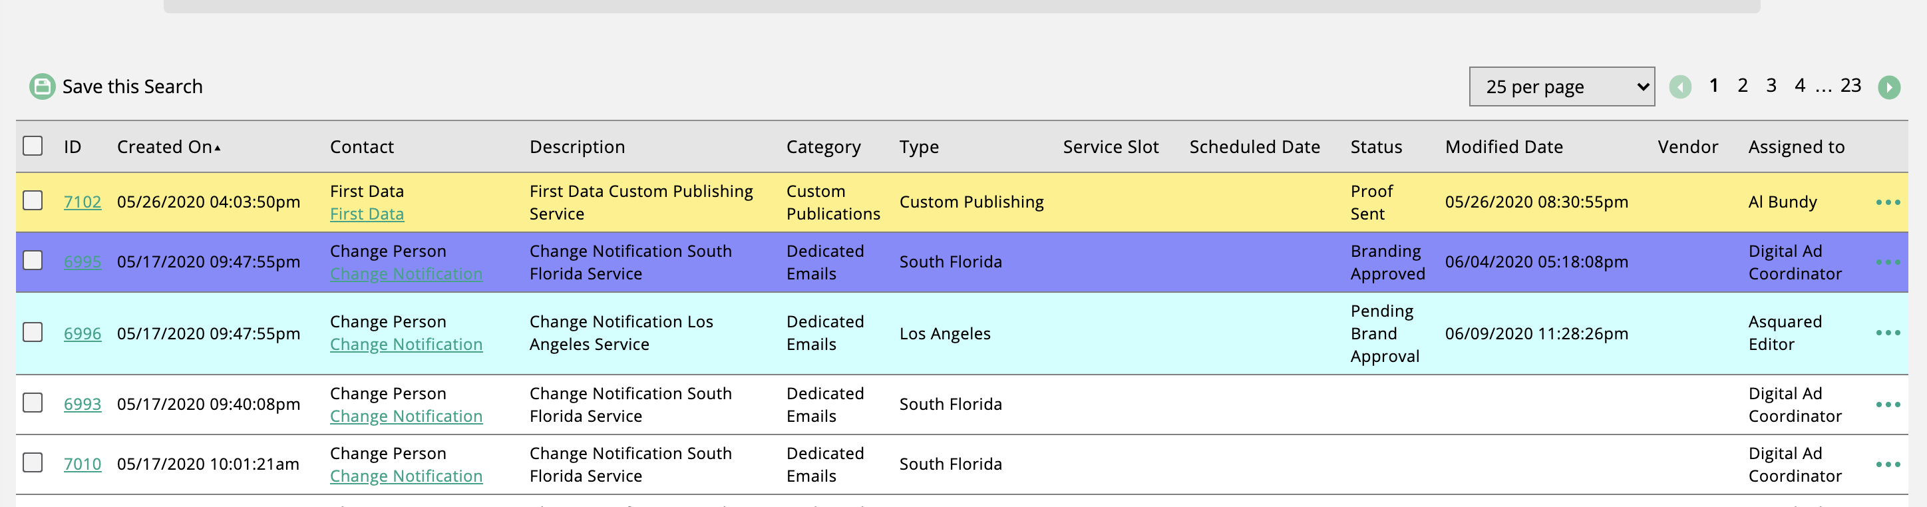Click the Asquared Editor assignee cell

pyautogui.click(x=1785, y=333)
